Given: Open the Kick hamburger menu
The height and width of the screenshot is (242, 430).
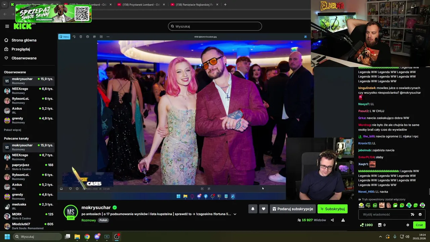Looking at the screenshot, I should click(x=7, y=26).
